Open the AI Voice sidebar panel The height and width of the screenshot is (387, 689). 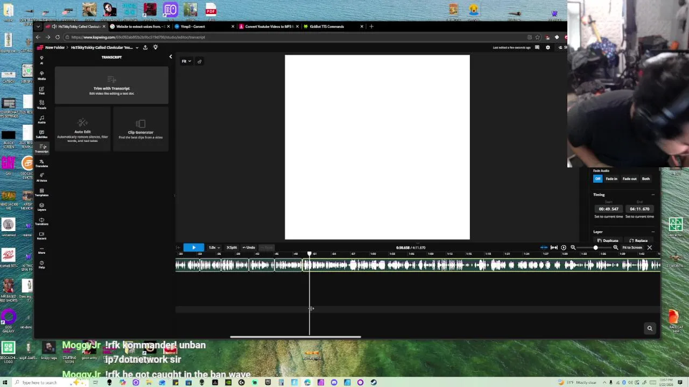pos(41,177)
